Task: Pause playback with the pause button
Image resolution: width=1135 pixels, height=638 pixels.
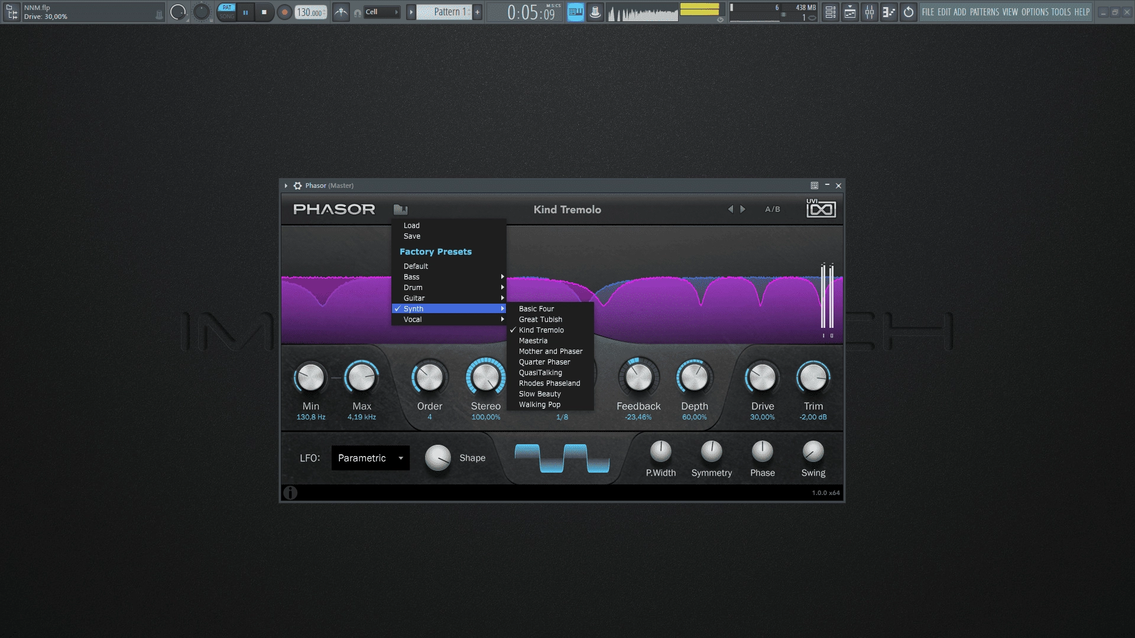Action: [x=245, y=12]
